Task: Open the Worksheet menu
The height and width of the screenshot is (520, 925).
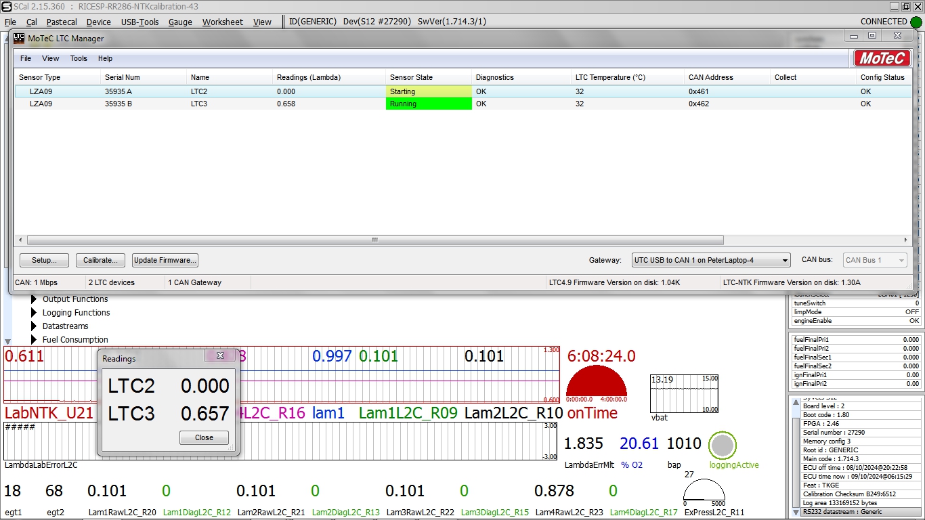Action: [x=222, y=22]
